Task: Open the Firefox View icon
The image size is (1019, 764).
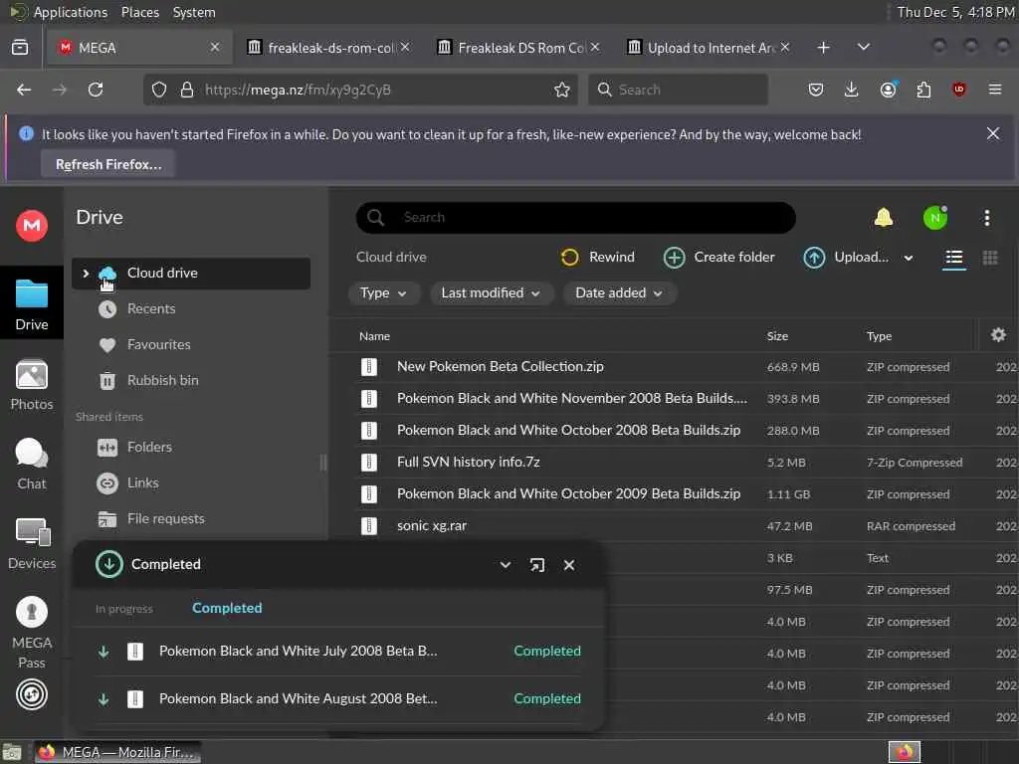Action: click(20, 48)
